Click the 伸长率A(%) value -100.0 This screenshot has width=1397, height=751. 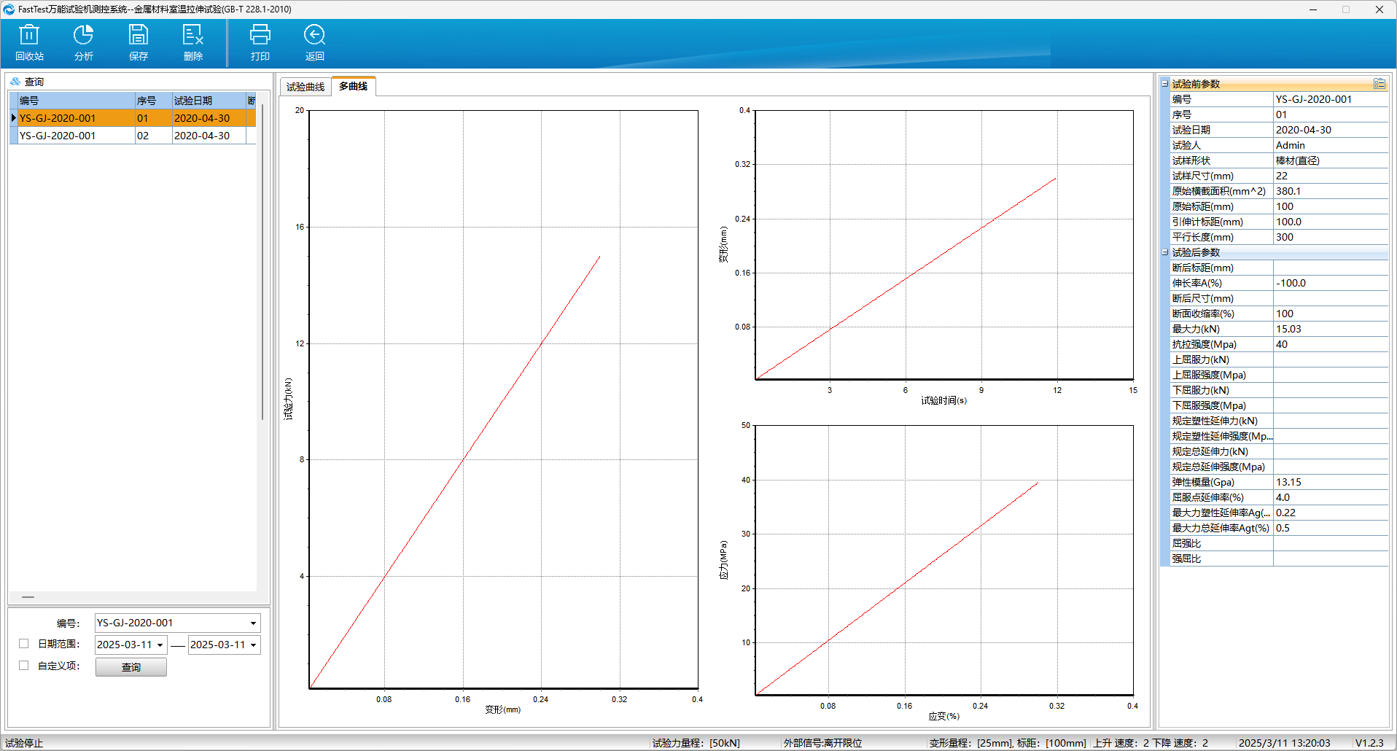pyautogui.click(x=1331, y=283)
